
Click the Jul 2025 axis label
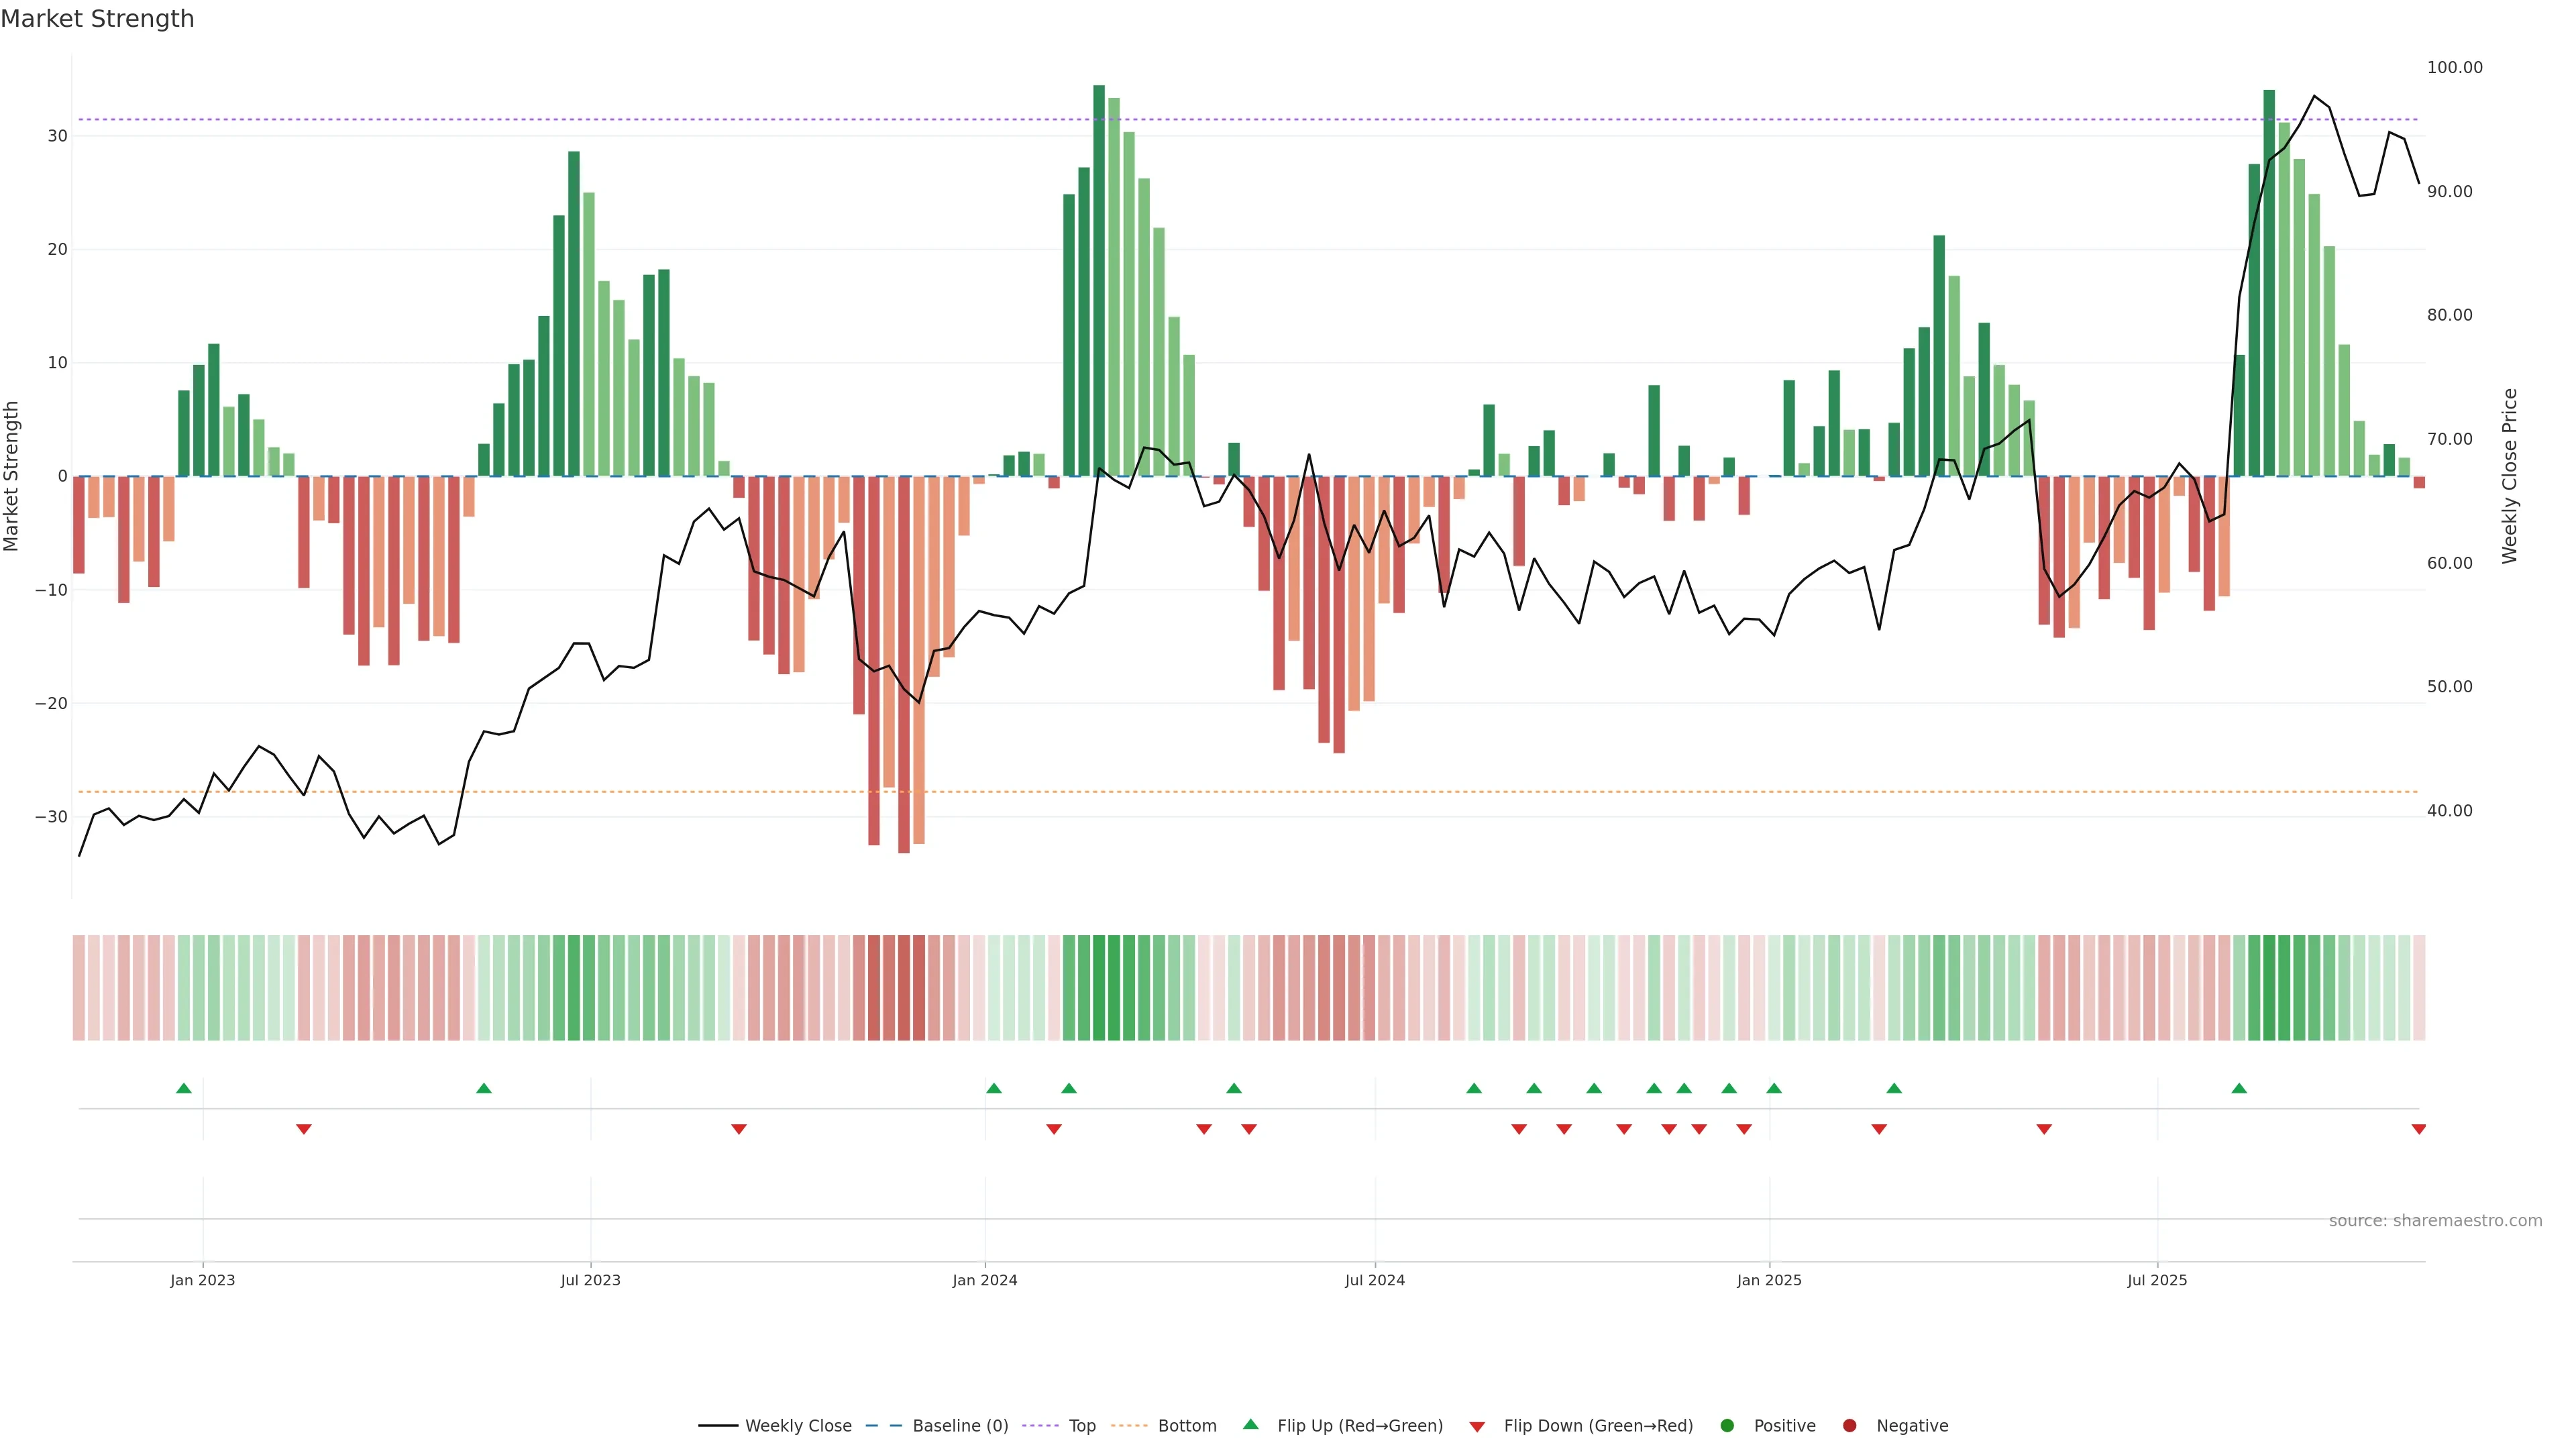click(x=2157, y=1280)
